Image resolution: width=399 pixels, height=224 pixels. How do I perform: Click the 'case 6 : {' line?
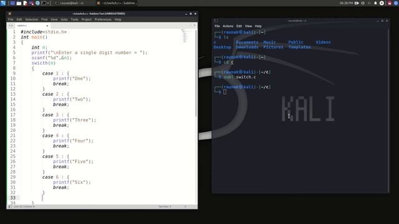point(55,177)
